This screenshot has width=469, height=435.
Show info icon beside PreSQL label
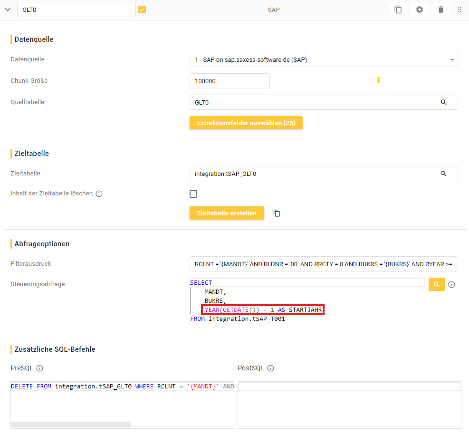pos(40,368)
